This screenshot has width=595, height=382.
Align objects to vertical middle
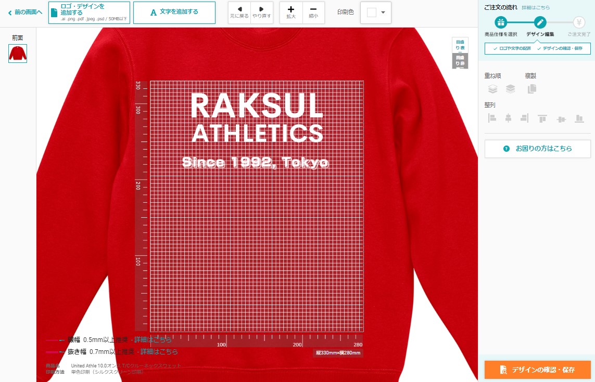pyautogui.click(x=561, y=119)
